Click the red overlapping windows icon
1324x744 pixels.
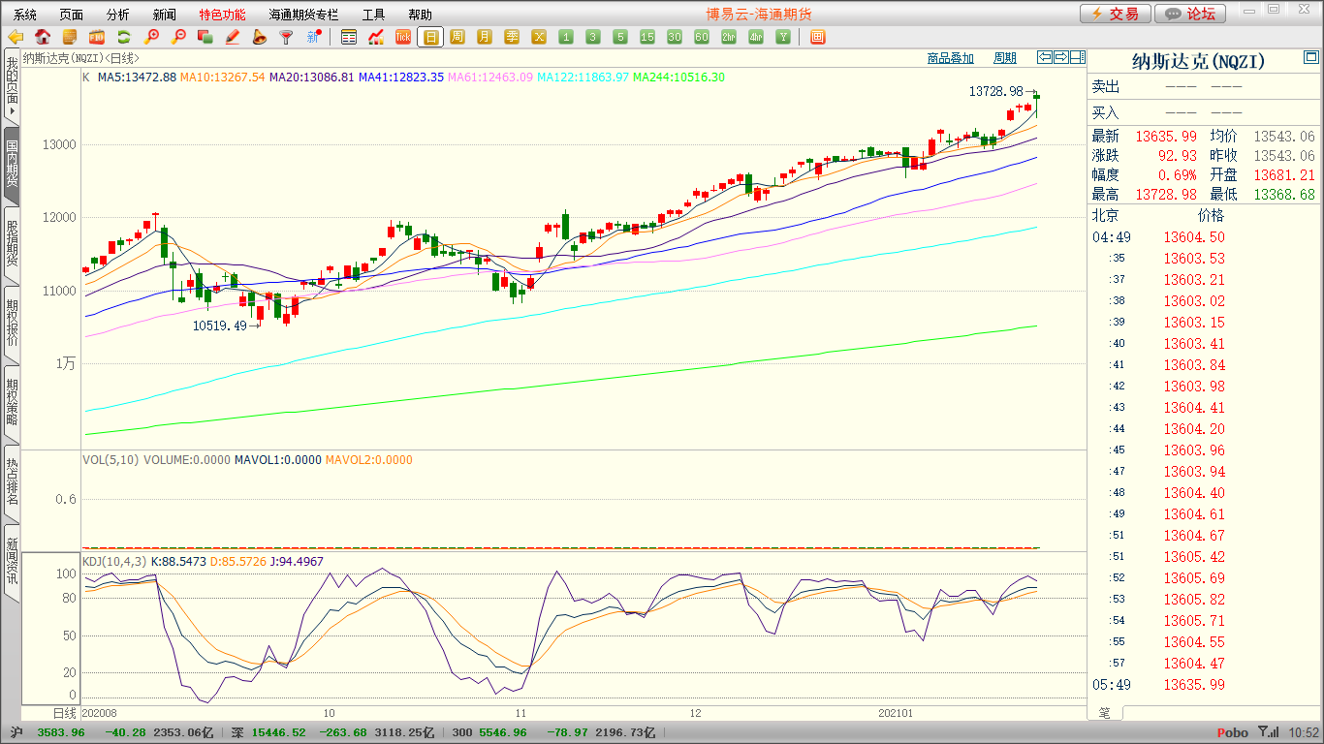point(205,37)
